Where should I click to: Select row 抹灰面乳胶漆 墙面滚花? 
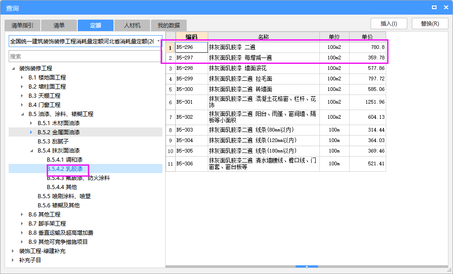click(x=276, y=68)
